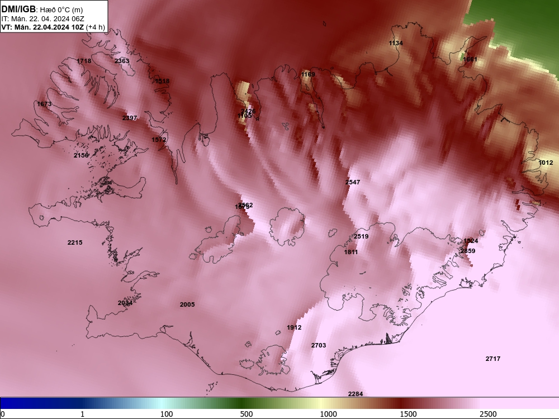Screen dimensions: 559x419
Task: Click the 100 tick on the color scale
Action: click(x=166, y=414)
